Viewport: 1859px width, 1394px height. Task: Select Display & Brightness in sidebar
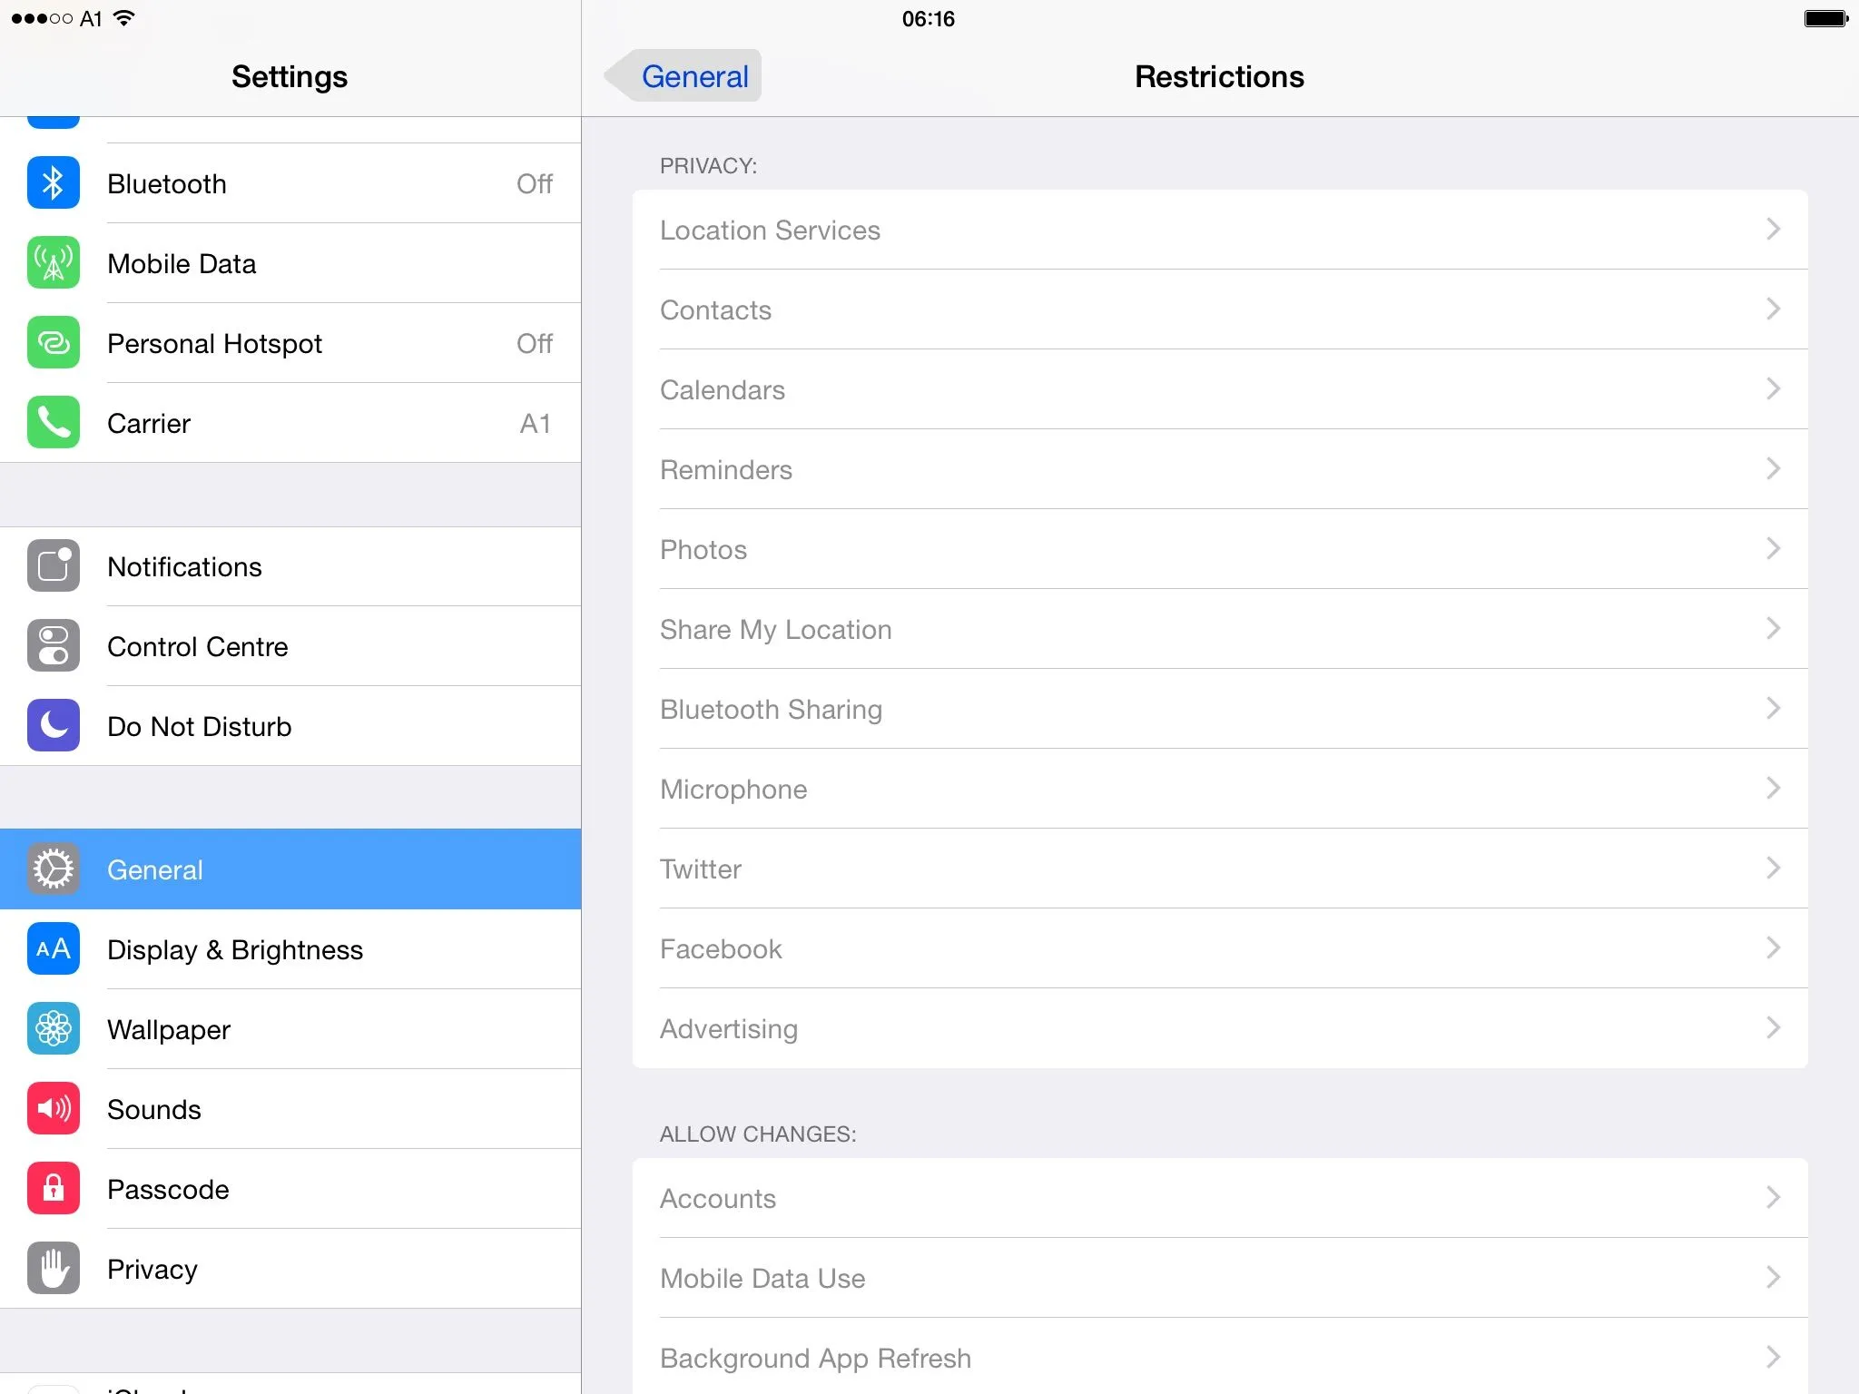pos(235,949)
